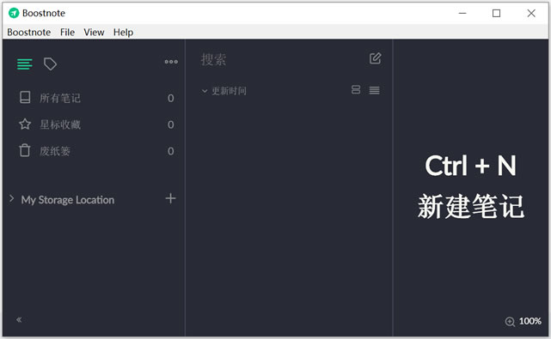Click the zoom magnifier icon at bottom right
The height and width of the screenshot is (339, 551).
(x=510, y=322)
